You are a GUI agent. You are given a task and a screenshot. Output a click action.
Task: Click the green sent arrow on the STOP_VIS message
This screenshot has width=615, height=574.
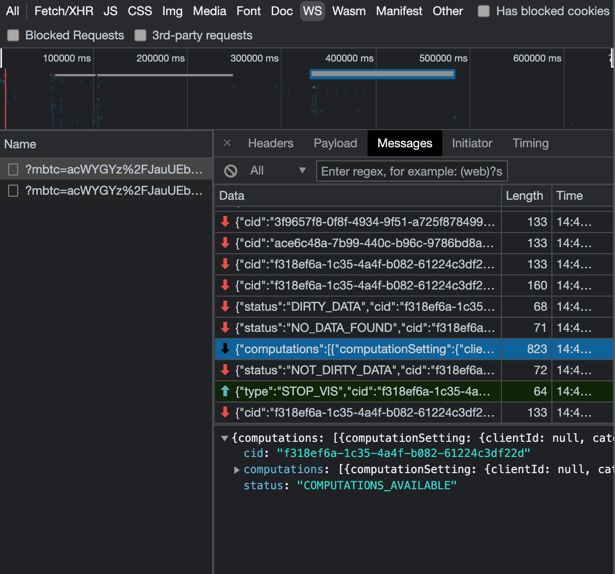(x=225, y=391)
